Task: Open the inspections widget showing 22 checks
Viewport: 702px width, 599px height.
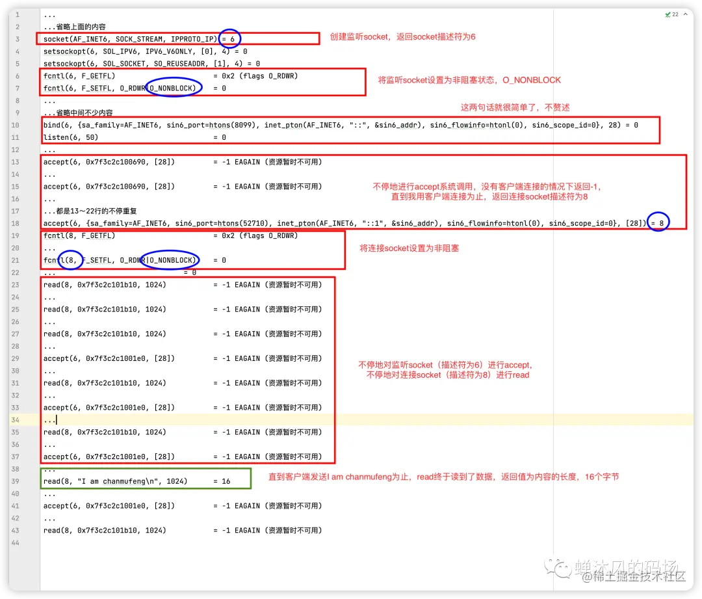Action: click(672, 14)
